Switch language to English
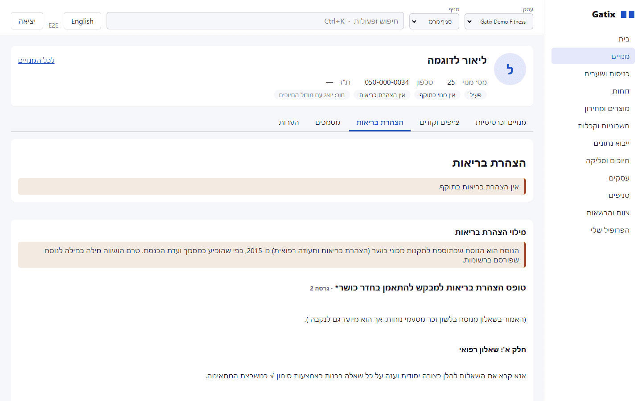Image resolution: width=642 pixels, height=401 pixels. click(82, 21)
